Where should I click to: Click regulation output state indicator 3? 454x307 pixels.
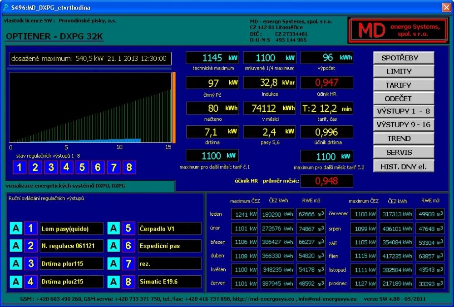pyautogui.click(x=51, y=168)
